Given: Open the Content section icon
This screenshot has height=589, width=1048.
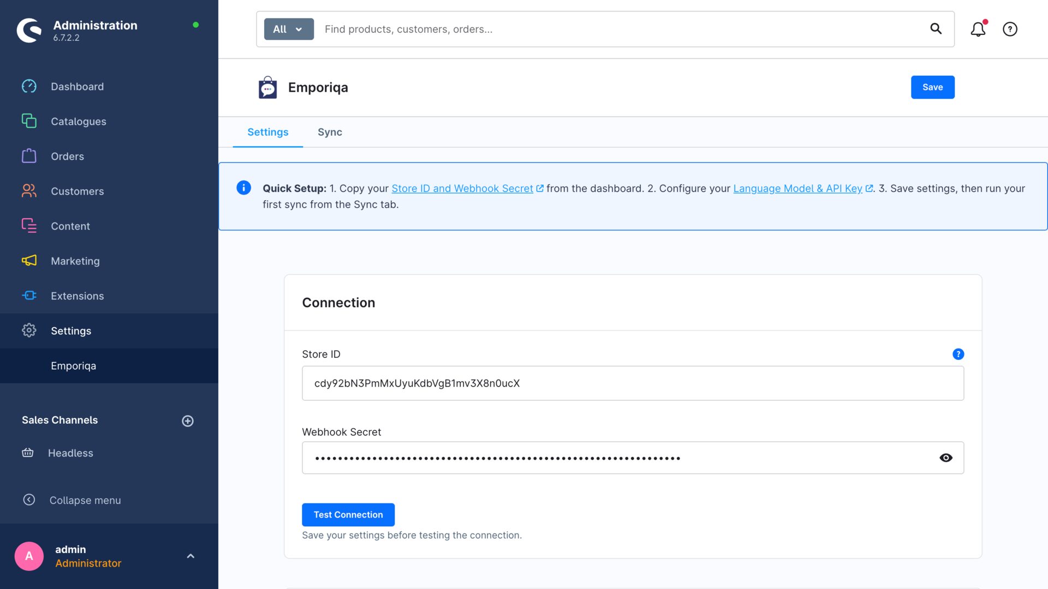Looking at the screenshot, I should pos(29,226).
